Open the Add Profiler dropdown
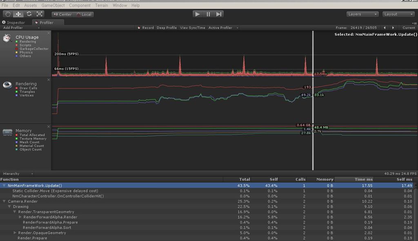 (x=21, y=28)
